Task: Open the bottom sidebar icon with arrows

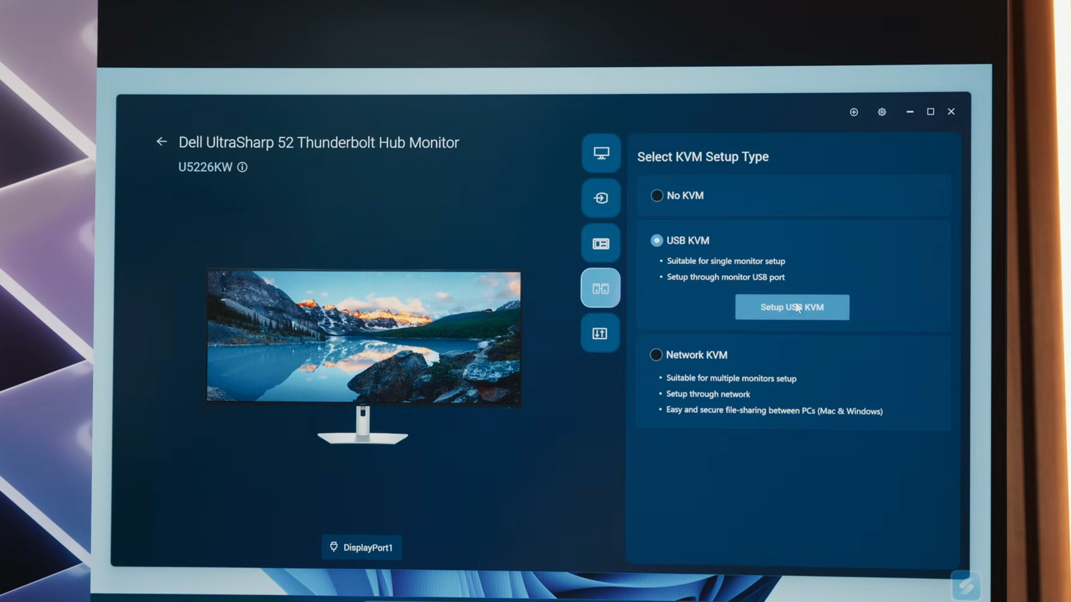Action: 600,334
